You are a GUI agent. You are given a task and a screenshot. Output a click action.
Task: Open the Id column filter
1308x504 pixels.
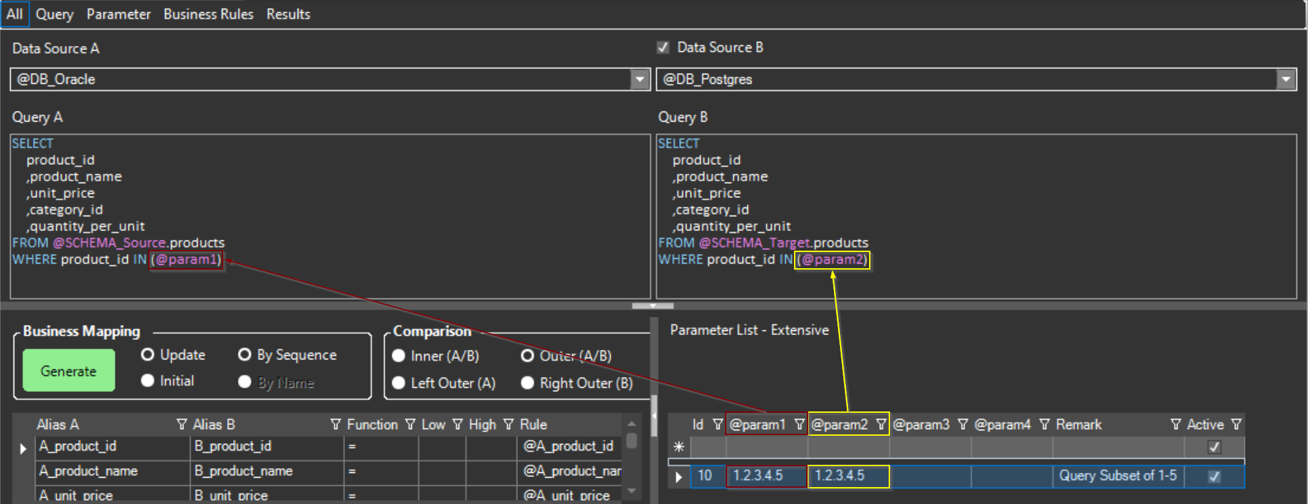coord(718,424)
